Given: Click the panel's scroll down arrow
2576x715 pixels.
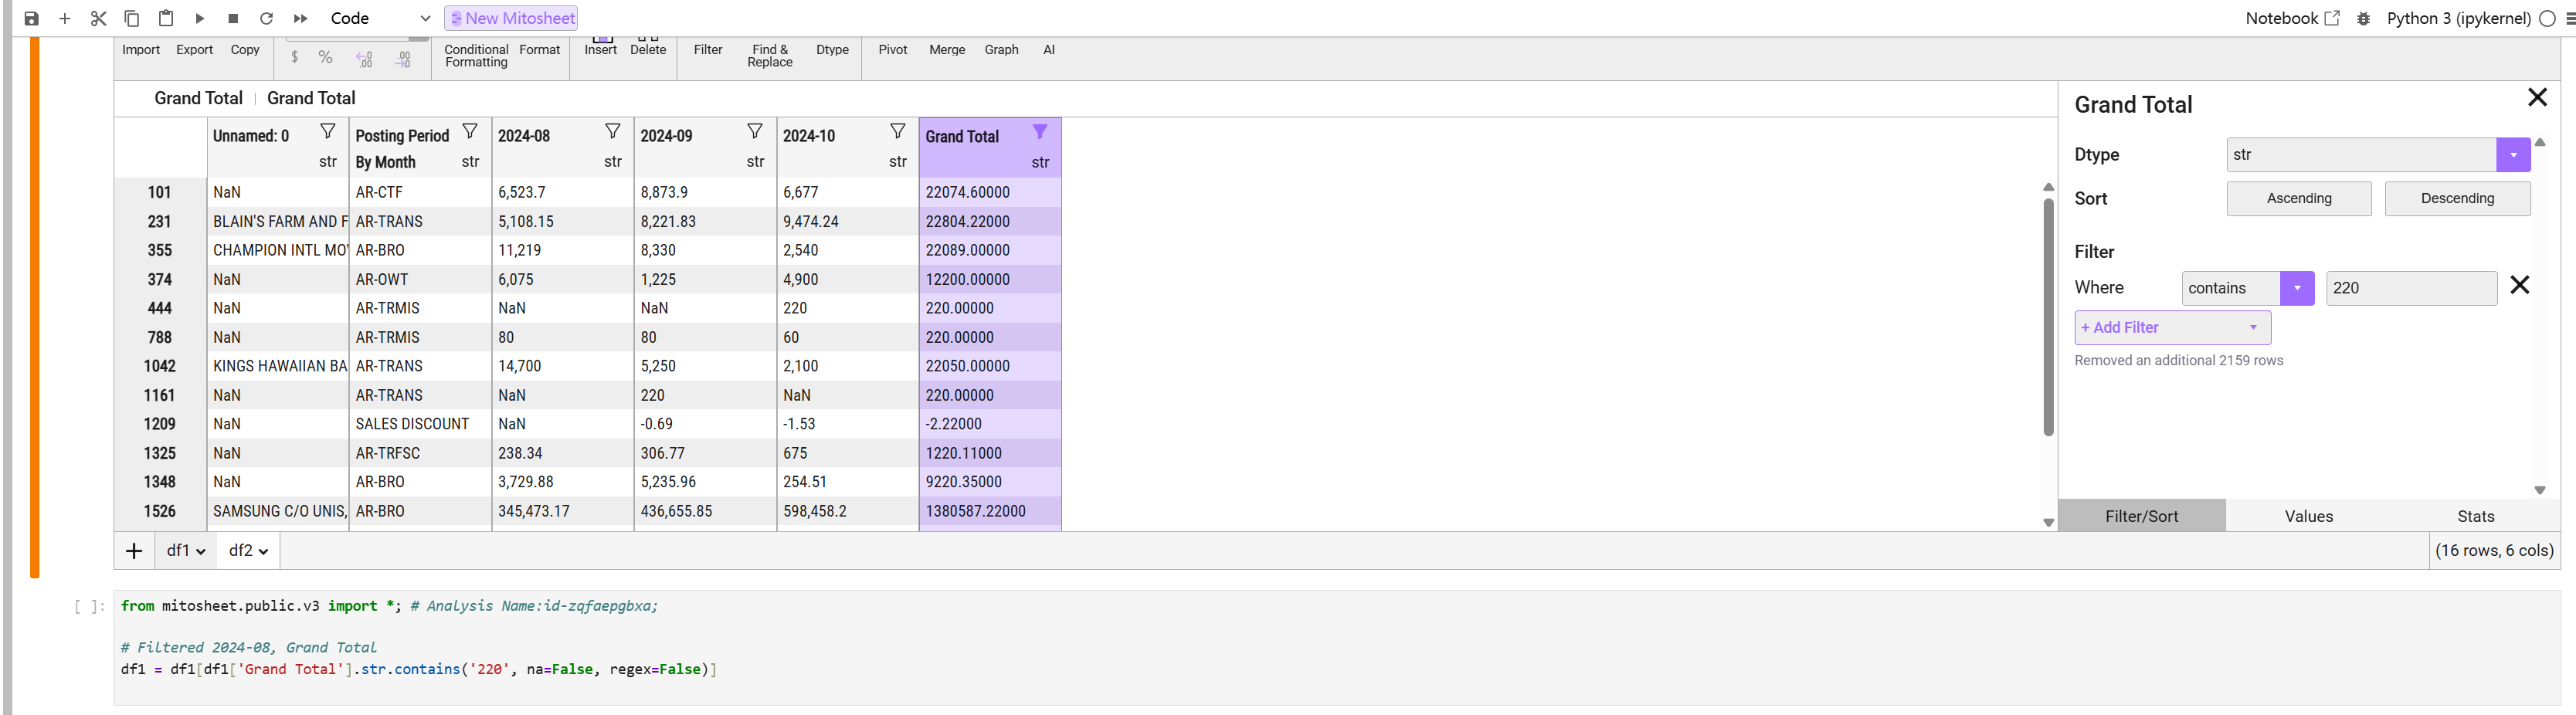Looking at the screenshot, I should click(x=2539, y=490).
